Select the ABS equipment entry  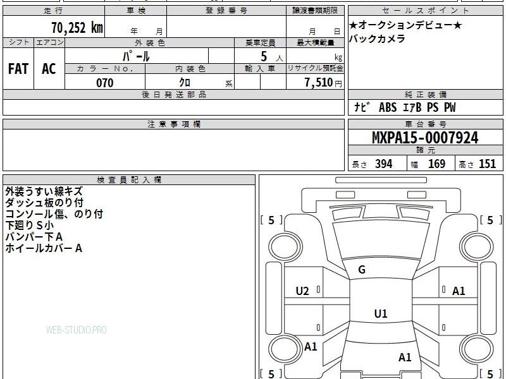pyautogui.click(x=388, y=107)
